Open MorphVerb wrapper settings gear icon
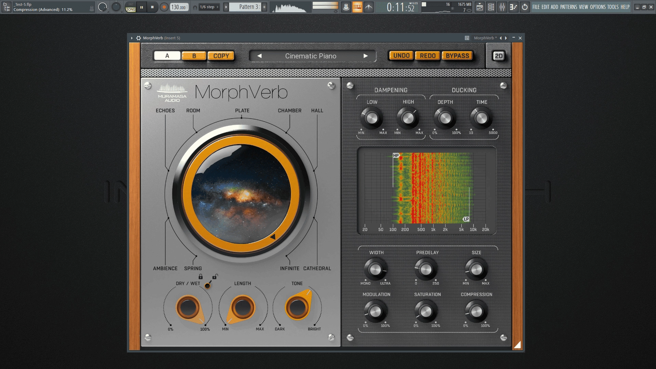The height and width of the screenshot is (369, 656). point(138,38)
